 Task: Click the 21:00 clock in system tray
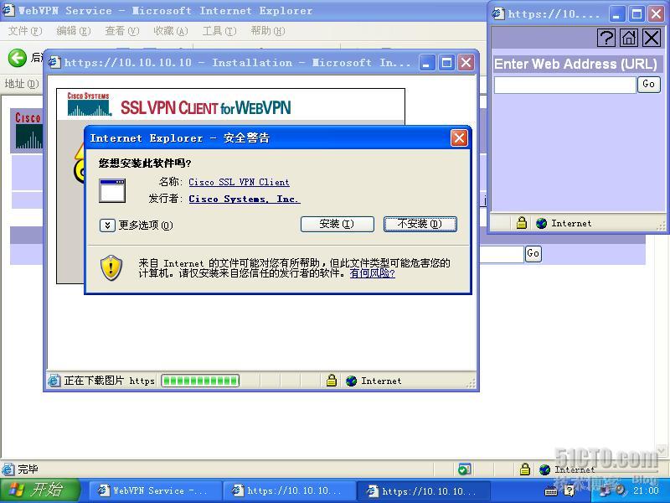646,490
